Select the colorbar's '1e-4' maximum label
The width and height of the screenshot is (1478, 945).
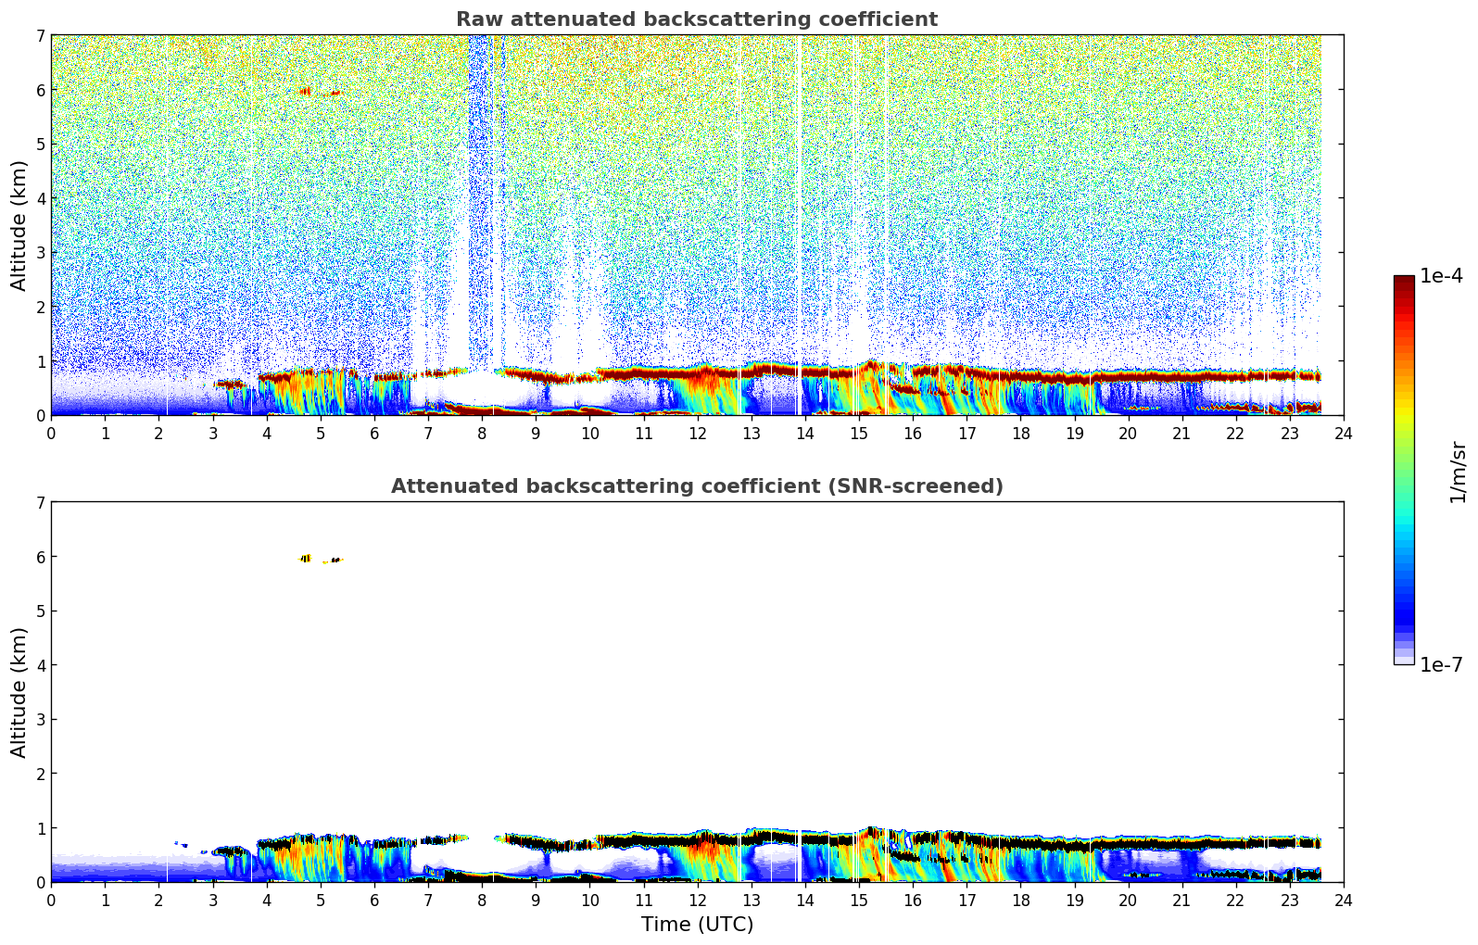tap(1441, 276)
